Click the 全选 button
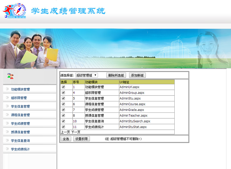Image resolution: width=231 pixels, height=169 pixels. (x=66, y=139)
